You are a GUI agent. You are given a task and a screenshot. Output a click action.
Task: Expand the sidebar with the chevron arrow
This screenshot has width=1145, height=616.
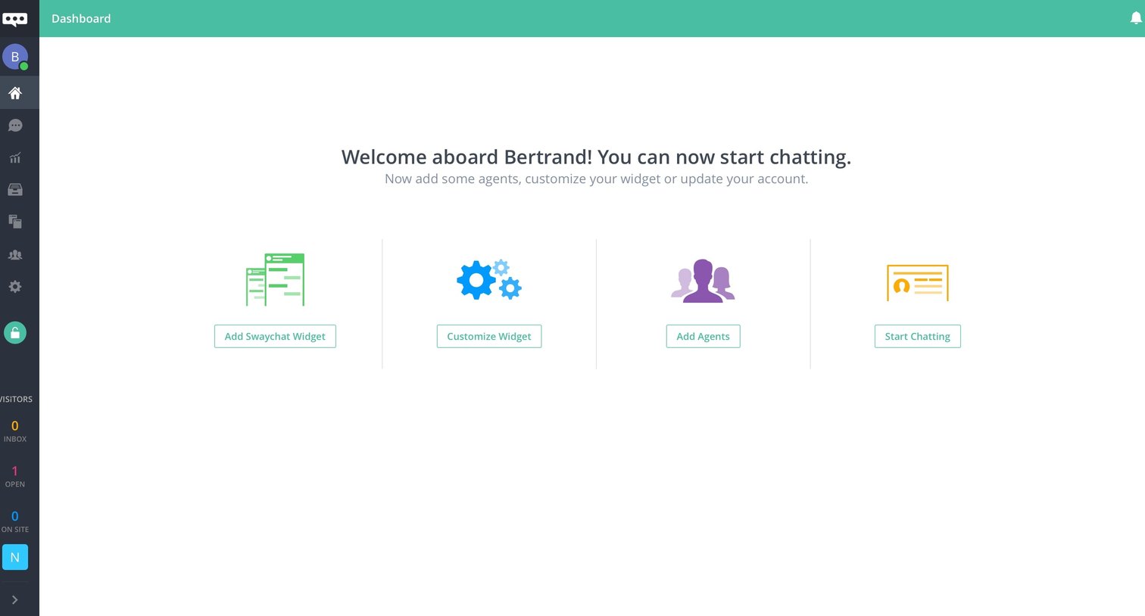(15, 600)
